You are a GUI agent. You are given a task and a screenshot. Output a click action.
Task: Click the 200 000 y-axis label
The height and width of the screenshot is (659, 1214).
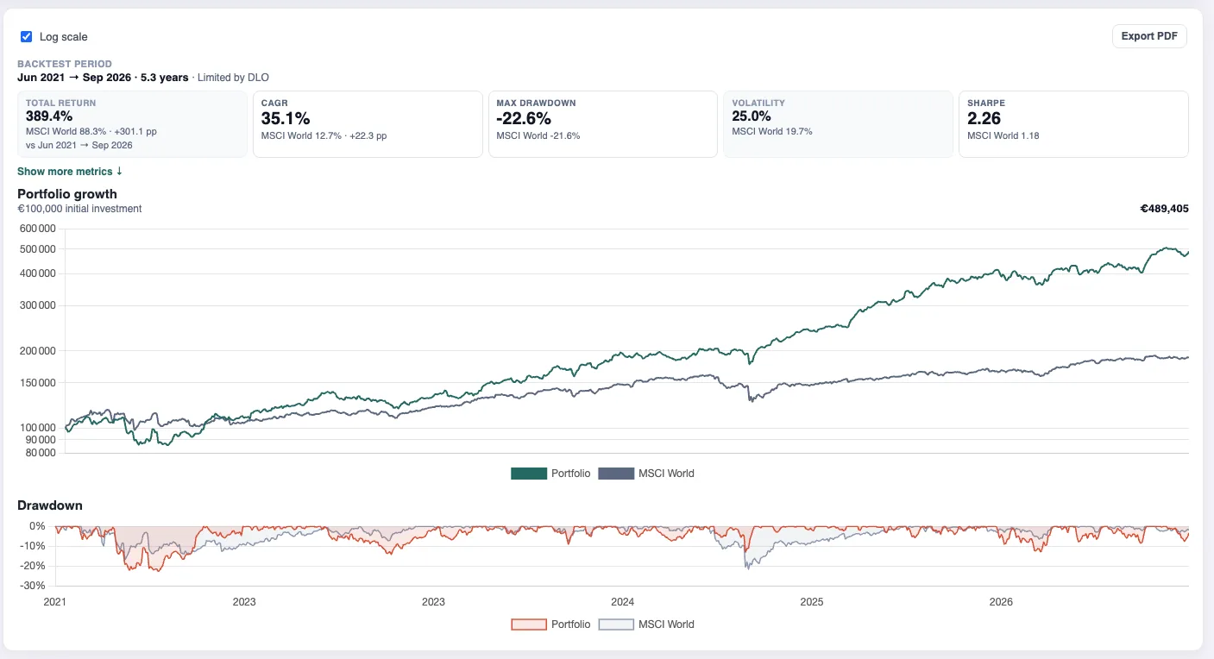click(x=36, y=351)
